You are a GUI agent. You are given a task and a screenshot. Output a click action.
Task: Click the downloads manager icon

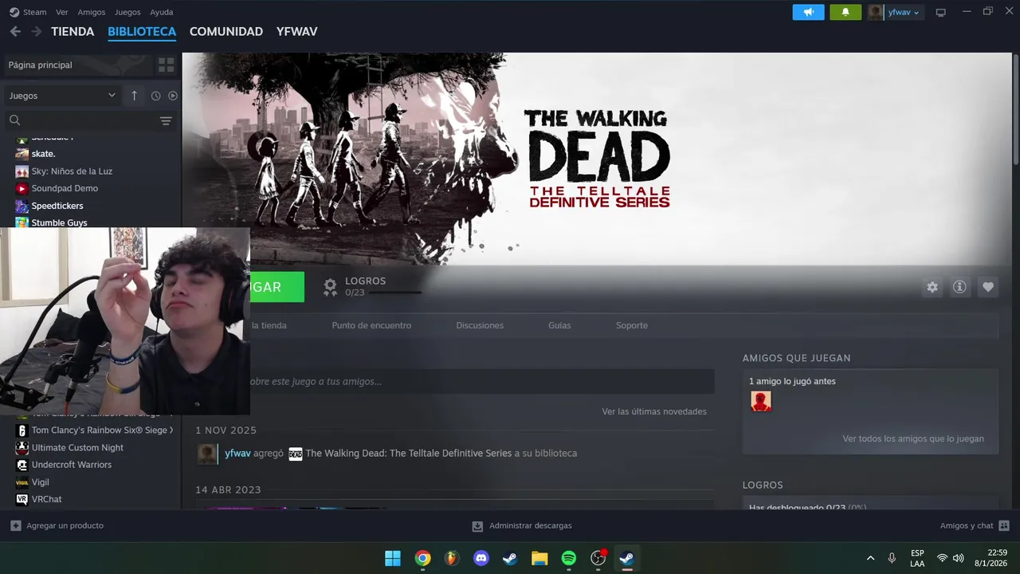click(477, 525)
